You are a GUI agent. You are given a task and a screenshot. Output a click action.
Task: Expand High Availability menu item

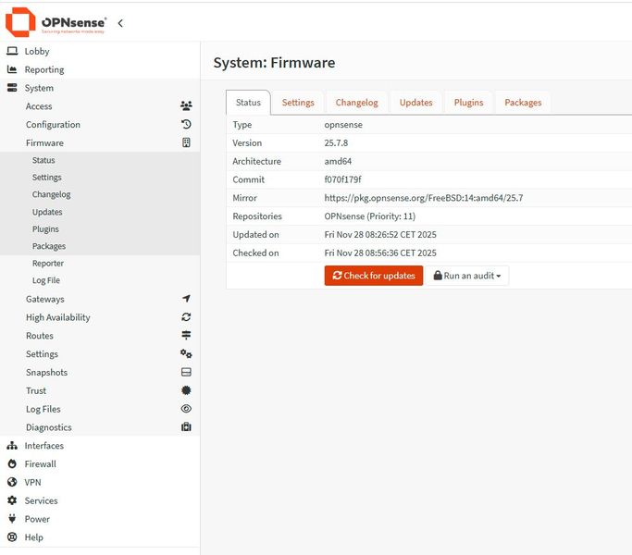pyautogui.click(x=100, y=317)
